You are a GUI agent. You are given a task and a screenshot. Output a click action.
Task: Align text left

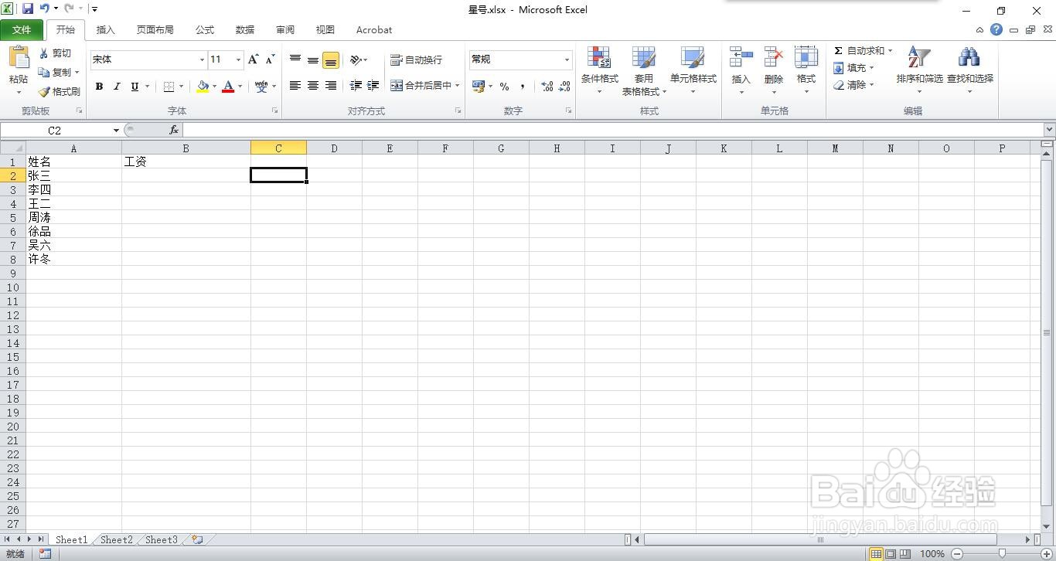(x=295, y=86)
